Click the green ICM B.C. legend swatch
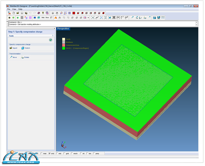205x166 pixels. tap(64, 48)
